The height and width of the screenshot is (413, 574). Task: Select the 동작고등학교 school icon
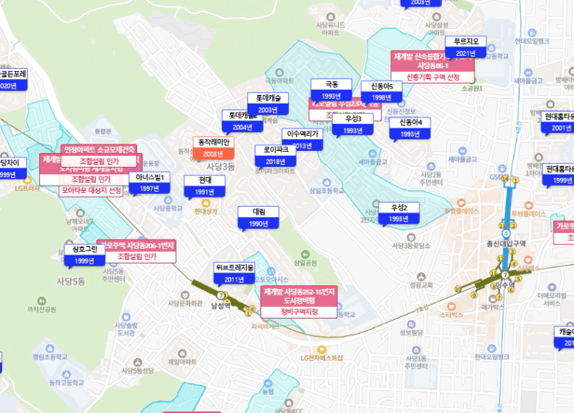coord(66,375)
